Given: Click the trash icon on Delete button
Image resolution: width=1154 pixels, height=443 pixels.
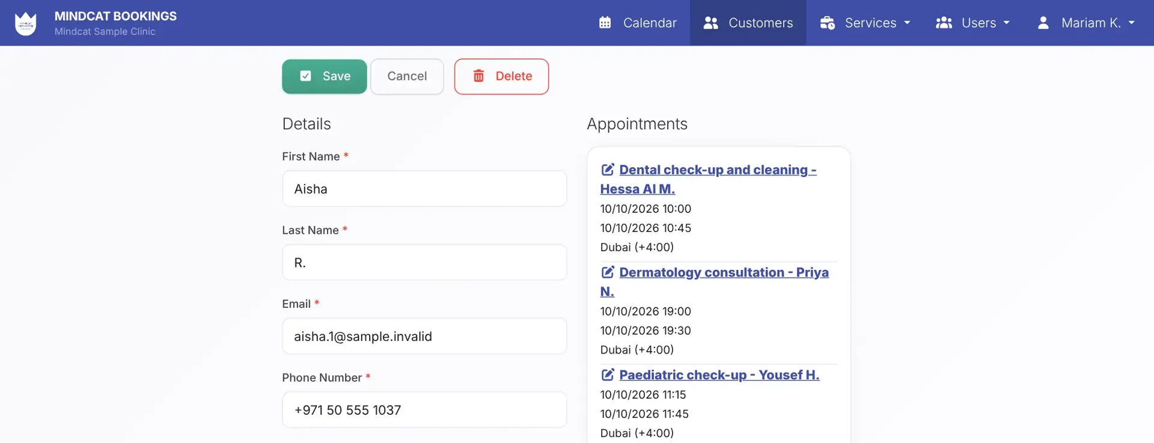Looking at the screenshot, I should 478,76.
